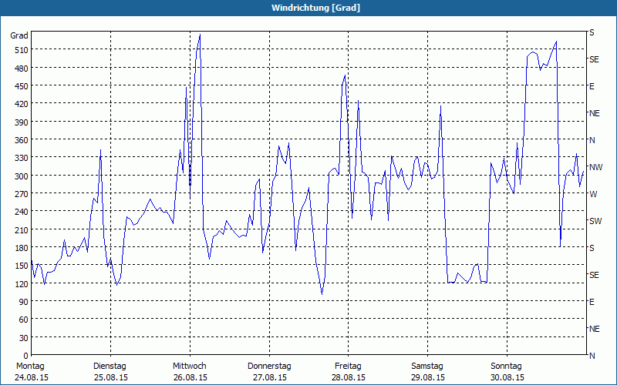Click the 'W' compass label on right axis
The width and height of the screenshot is (617, 385).
[x=593, y=195]
